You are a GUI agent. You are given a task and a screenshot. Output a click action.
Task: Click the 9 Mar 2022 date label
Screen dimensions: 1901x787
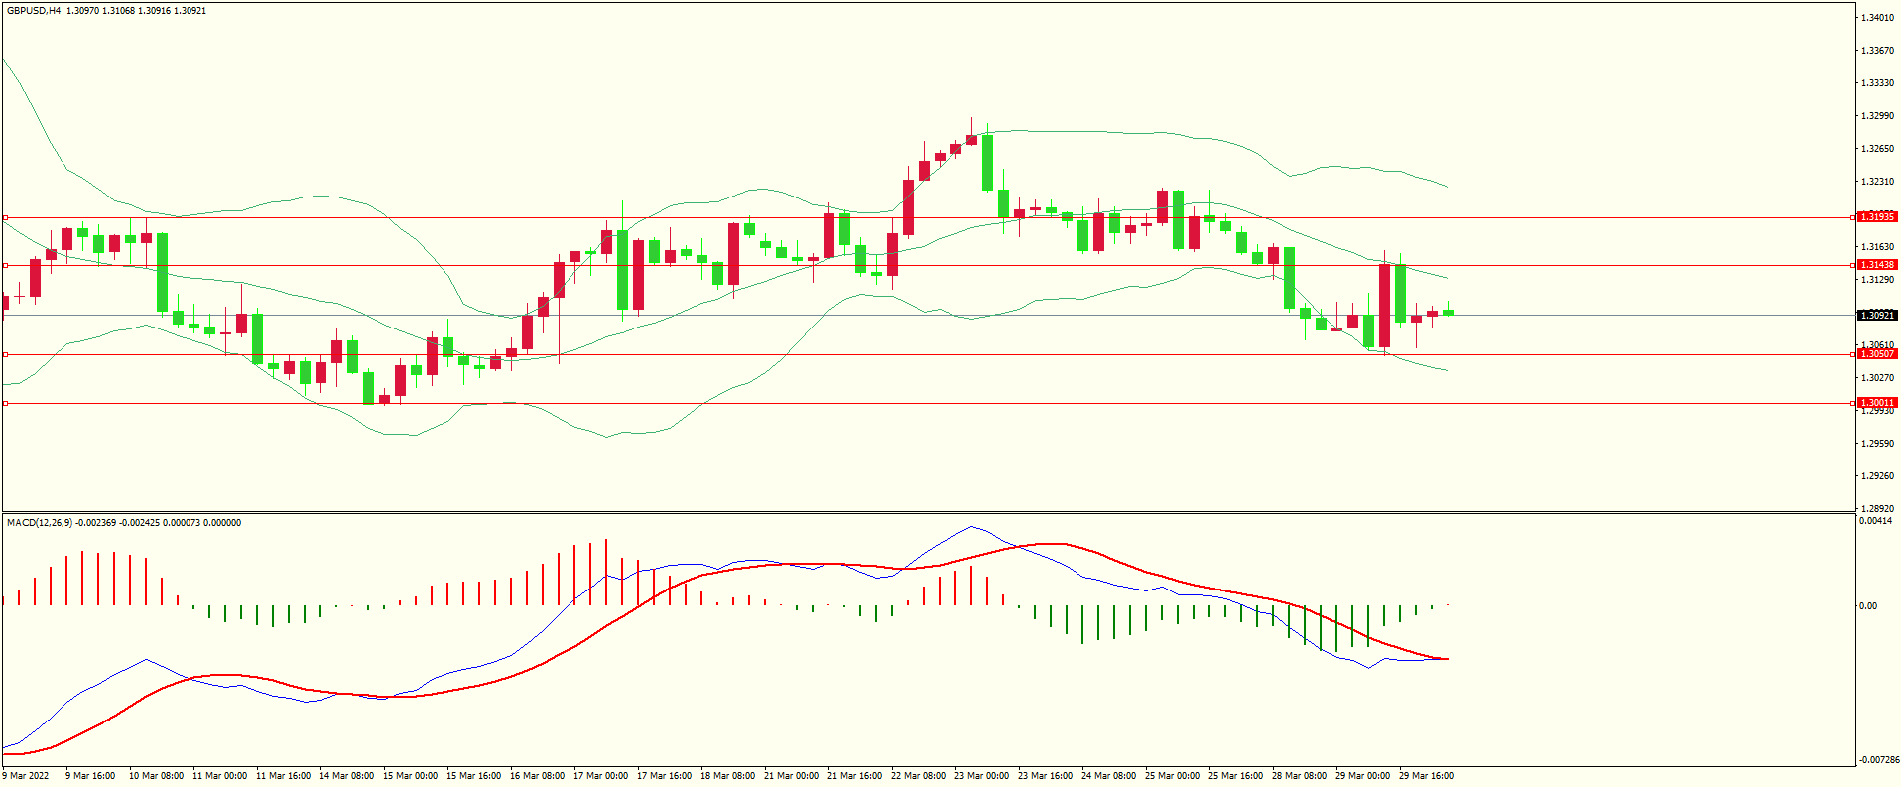(x=26, y=776)
